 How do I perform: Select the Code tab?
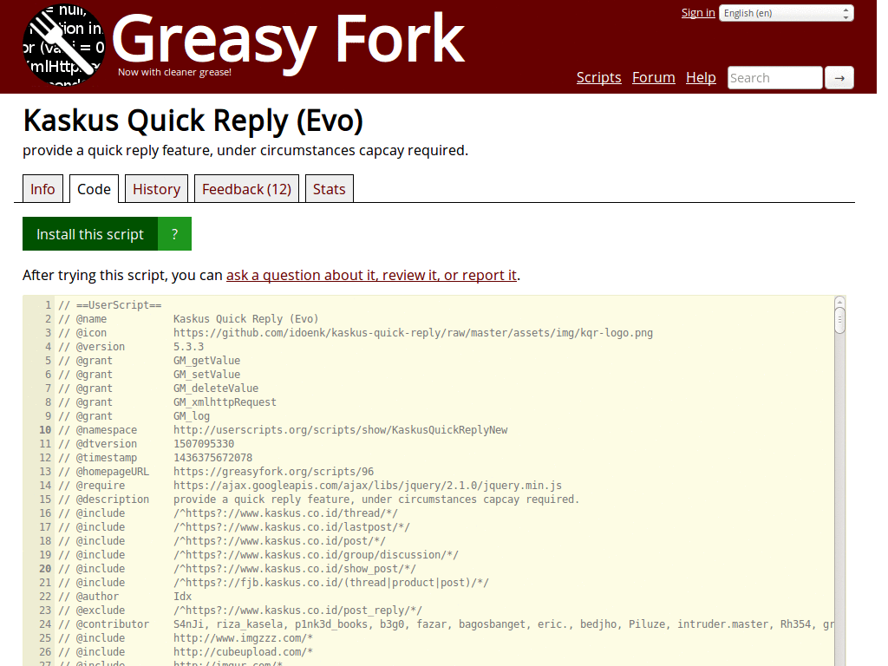94,189
